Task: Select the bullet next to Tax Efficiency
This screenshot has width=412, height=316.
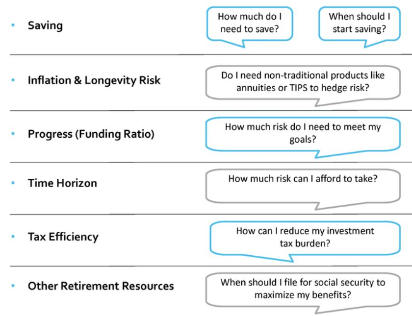Action: tap(13, 238)
